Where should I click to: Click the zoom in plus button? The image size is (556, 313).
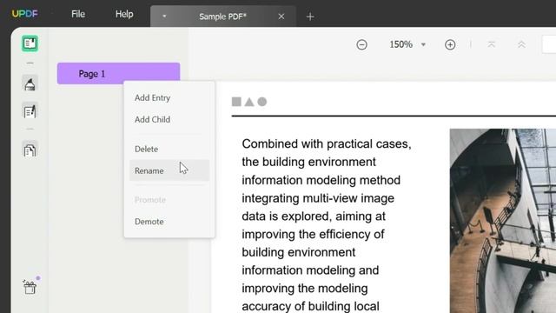(450, 44)
